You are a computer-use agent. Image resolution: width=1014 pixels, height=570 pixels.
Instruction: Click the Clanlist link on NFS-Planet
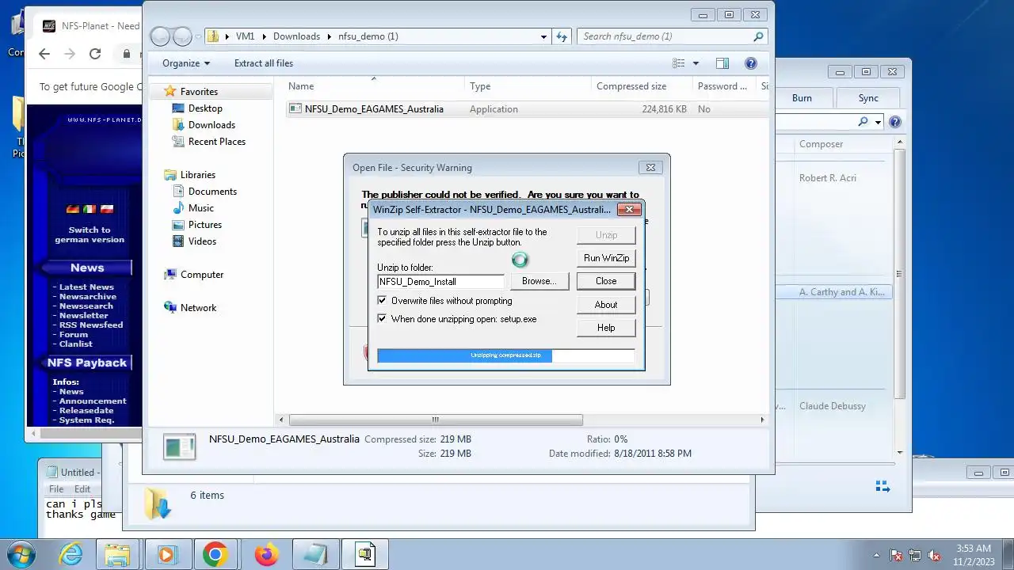click(x=76, y=344)
